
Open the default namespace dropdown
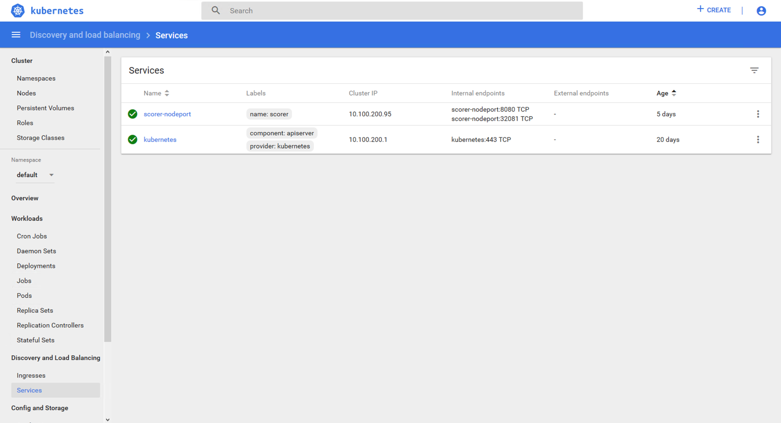click(x=35, y=175)
